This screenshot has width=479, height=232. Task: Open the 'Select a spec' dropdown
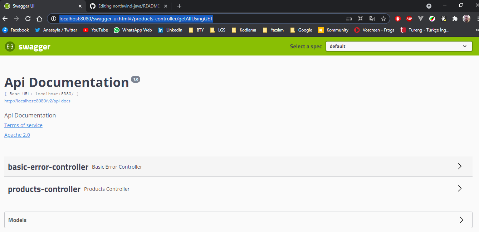click(399, 46)
